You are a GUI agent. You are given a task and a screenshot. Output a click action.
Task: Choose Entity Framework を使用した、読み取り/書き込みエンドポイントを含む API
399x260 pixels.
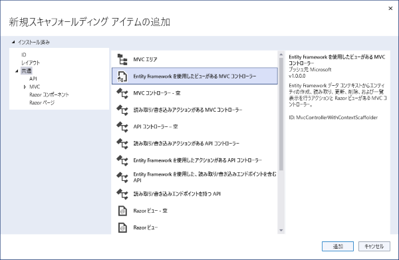[195, 177]
